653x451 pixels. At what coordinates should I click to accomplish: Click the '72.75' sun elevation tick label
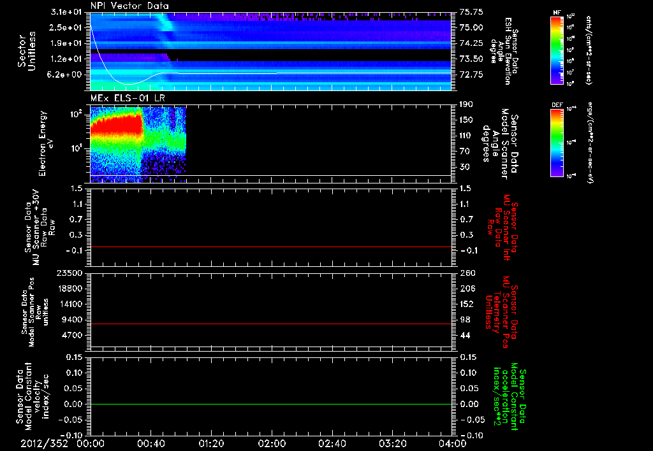(x=471, y=75)
